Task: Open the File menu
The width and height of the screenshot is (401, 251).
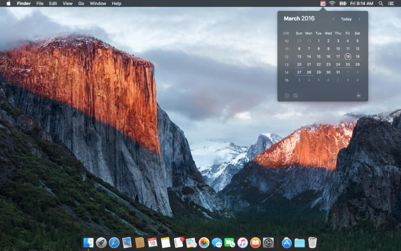Action: [x=40, y=4]
